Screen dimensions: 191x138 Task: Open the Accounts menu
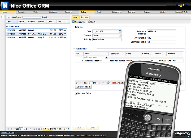coord(69,12)
